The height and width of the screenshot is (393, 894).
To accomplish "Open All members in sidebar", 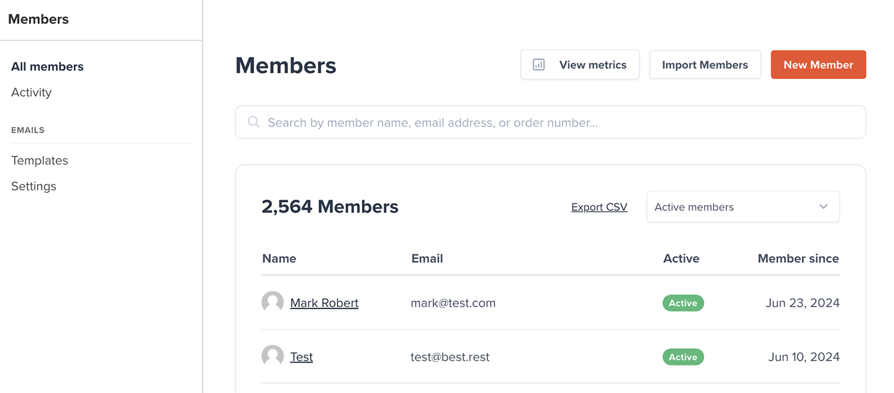I will (47, 66).
